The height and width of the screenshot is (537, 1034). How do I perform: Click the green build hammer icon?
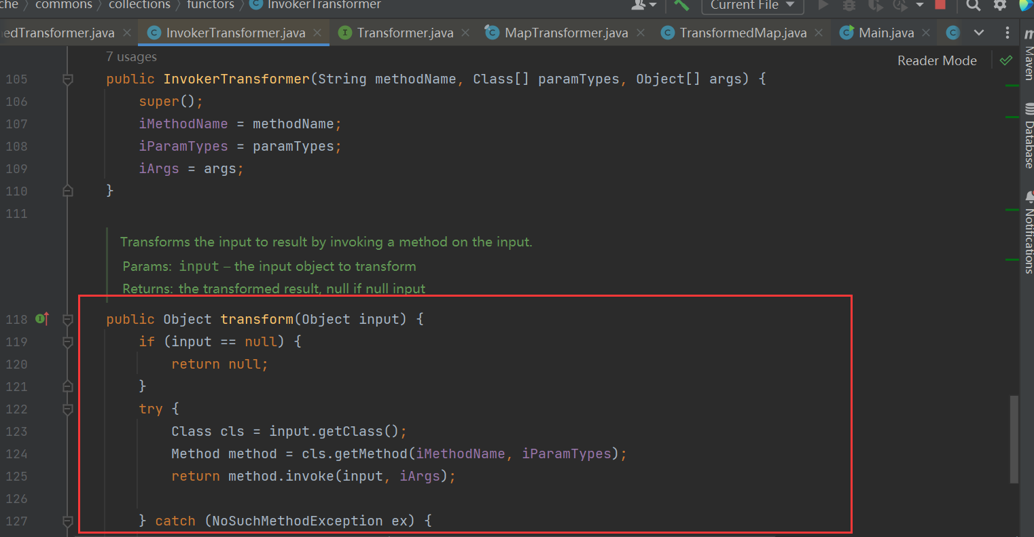[x=681, y=5]
